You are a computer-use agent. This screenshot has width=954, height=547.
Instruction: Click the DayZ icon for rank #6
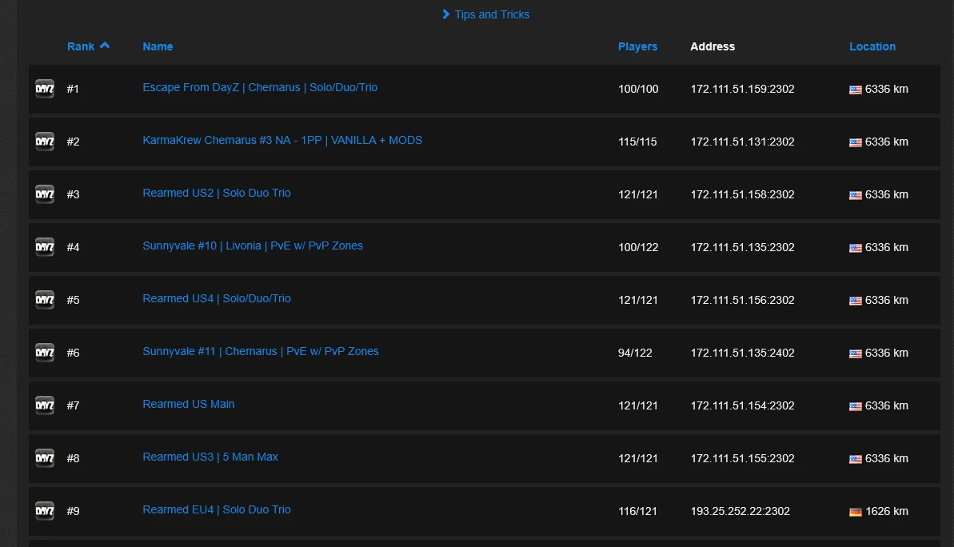coord(45,353)
